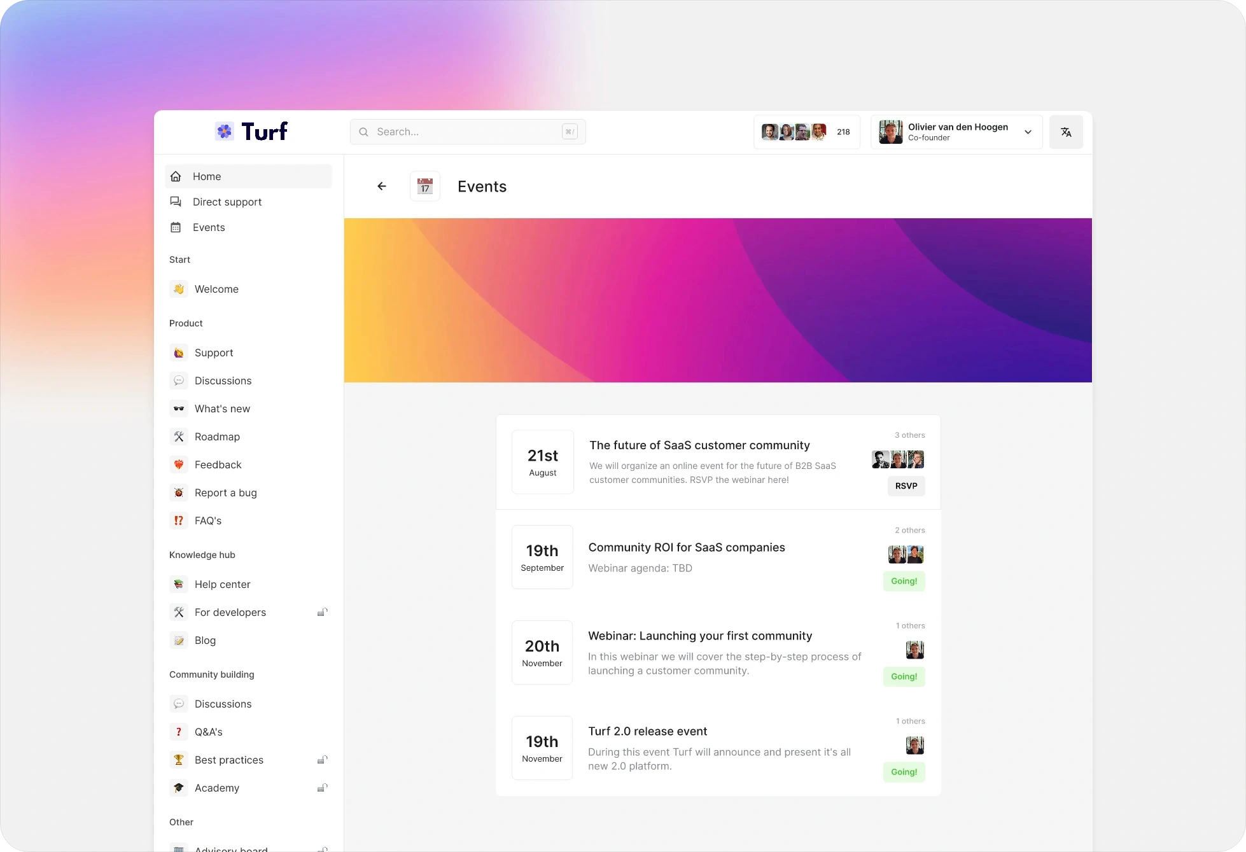Click the back arrow above Events
The height and width of the screenshot is (852, 1246).
point(381,186)
